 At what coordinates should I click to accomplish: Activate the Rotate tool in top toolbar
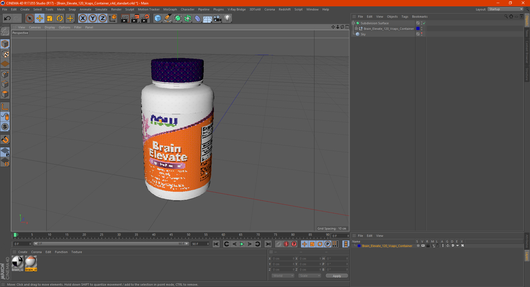click(x=60, y=18)
